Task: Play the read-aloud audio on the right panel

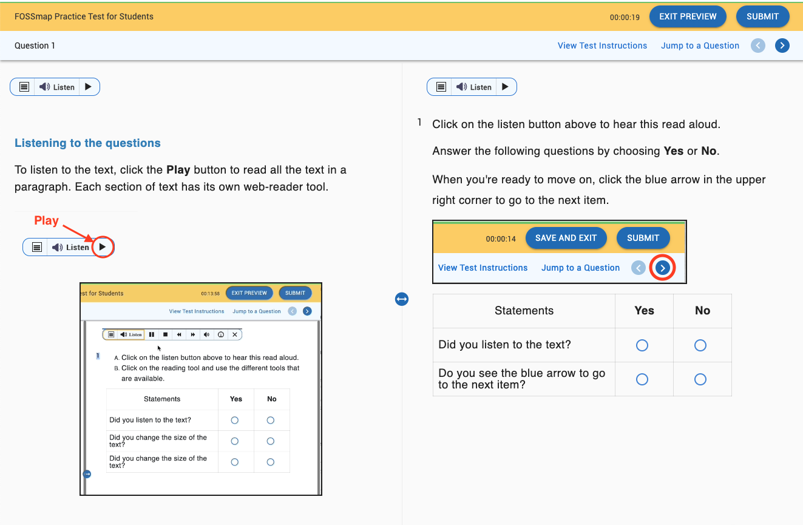Action: (505, 87)
